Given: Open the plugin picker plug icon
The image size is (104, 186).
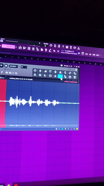Looking at the screenshot, I should coord(46,50).
